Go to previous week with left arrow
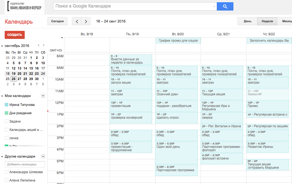Image resolution: width=292 pixels, height=184 pixels. point(77,21)
